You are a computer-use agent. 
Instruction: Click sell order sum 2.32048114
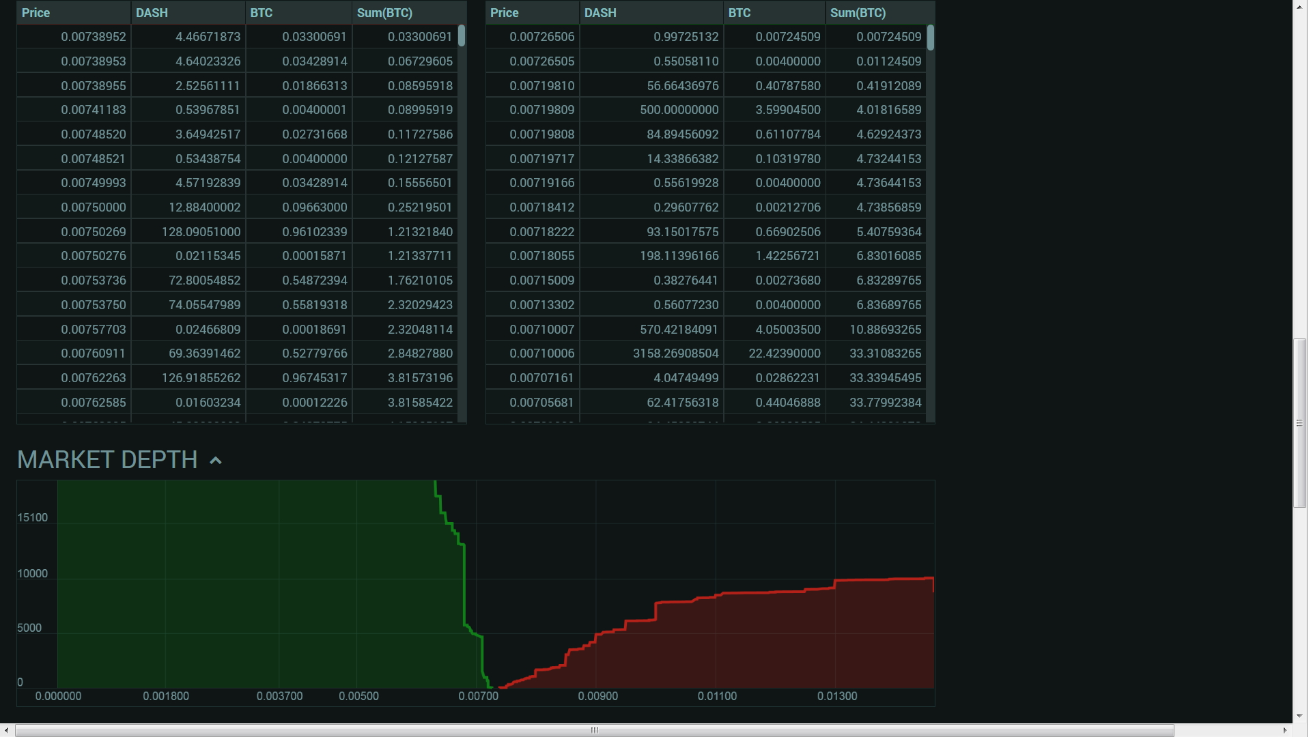pos(421,330)
